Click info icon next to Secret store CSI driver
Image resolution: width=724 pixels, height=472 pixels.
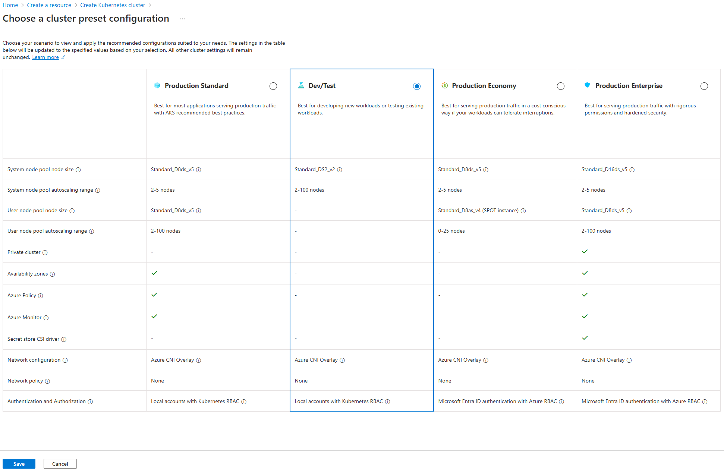click(x=64, y=340)
